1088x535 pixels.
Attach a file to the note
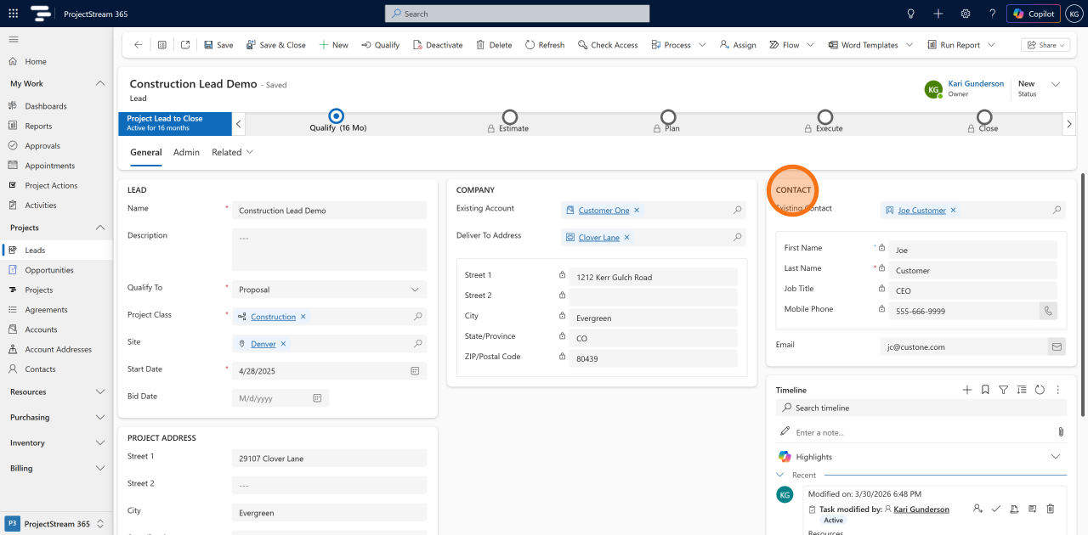1061,432
